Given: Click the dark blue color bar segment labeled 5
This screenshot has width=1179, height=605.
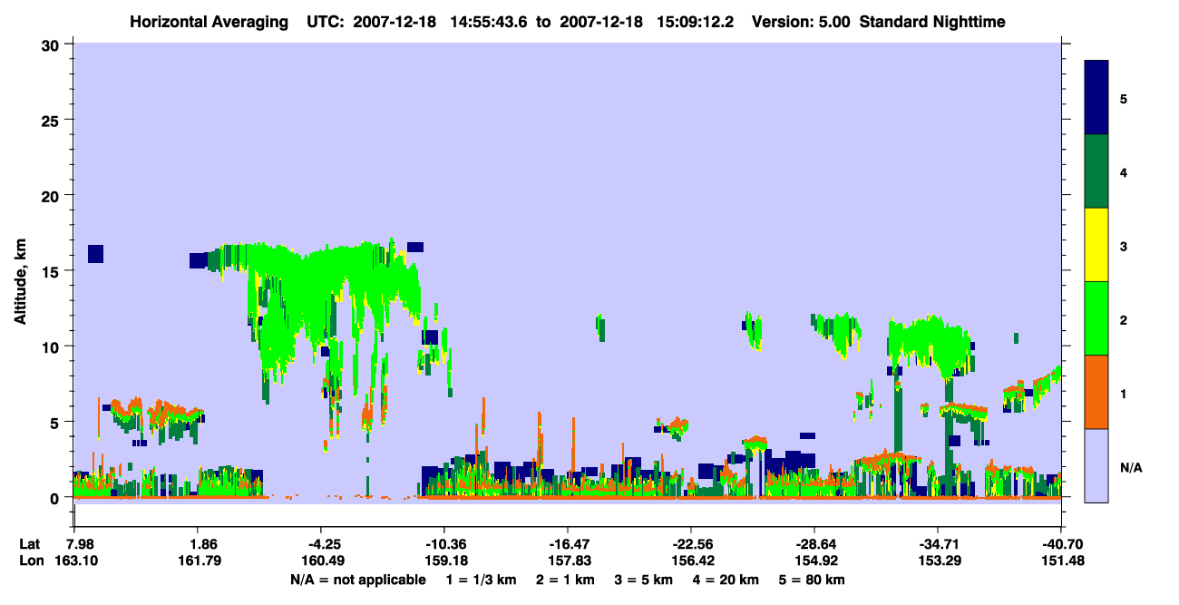Looking at the screenshot, I should (1096, 98).
